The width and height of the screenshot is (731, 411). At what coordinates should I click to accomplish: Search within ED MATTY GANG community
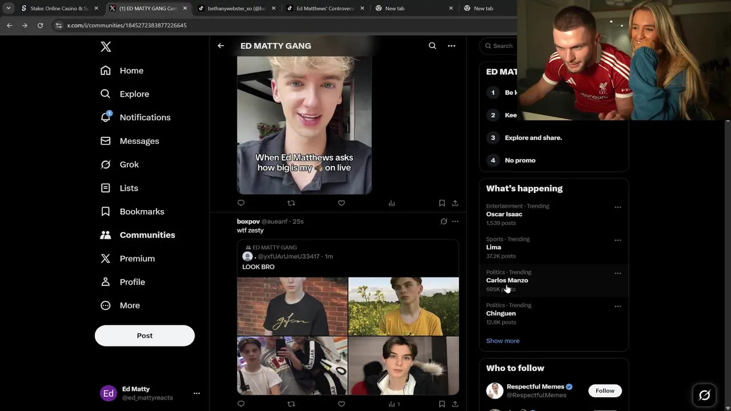[432, 46]
